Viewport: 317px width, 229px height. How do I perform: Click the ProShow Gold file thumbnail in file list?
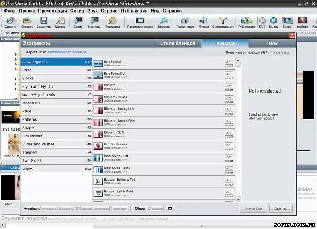click(x=11, y=117)
